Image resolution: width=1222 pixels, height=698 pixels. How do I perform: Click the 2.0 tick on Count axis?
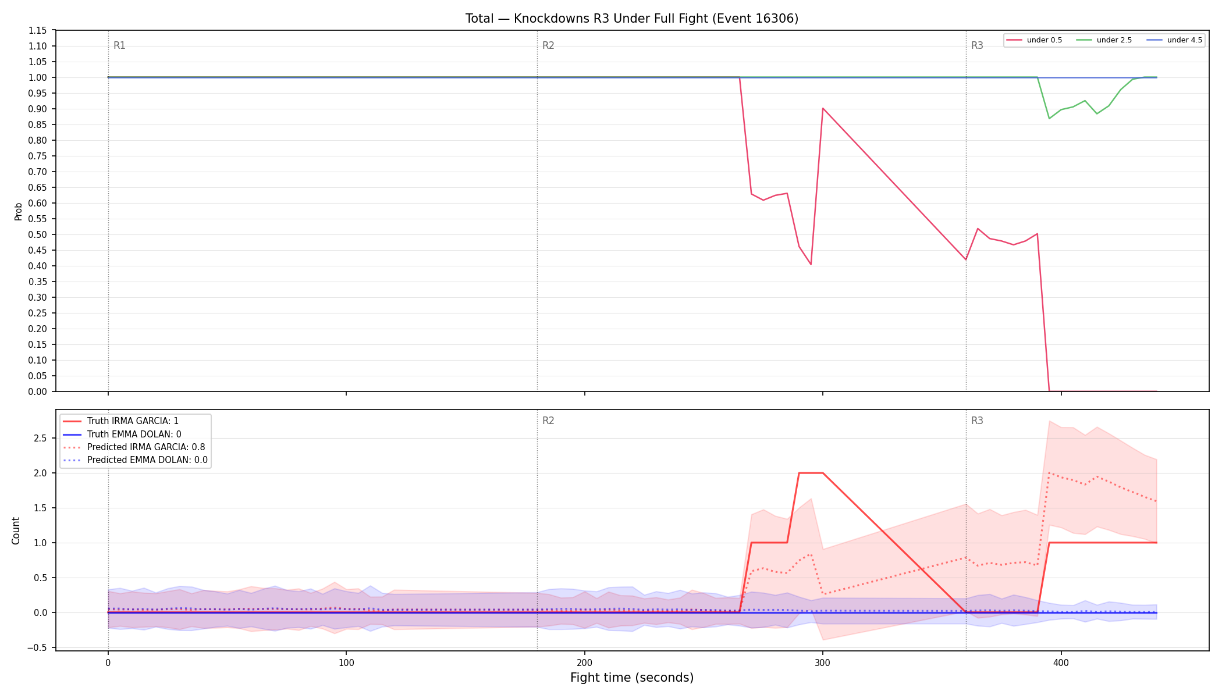point(40,473)
